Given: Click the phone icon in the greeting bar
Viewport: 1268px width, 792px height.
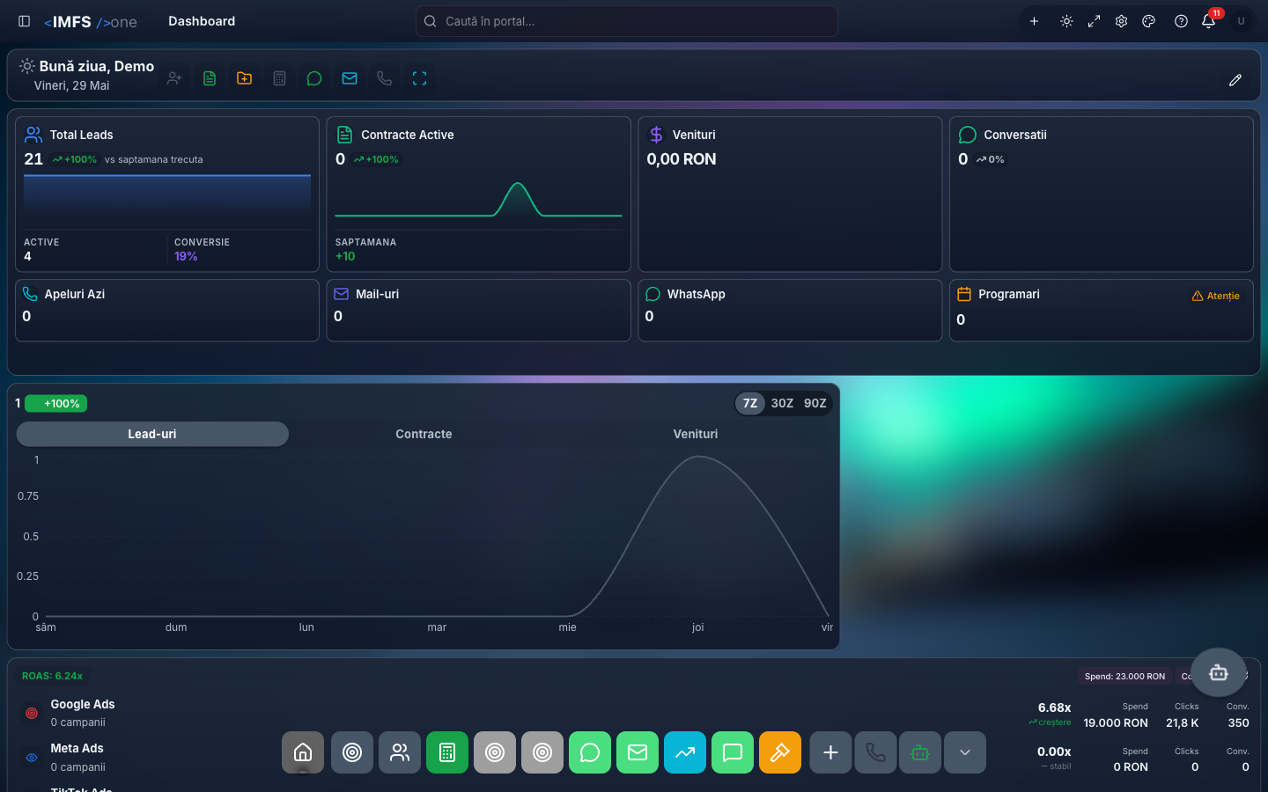Looking at the screenshot, I should click(384, 78).
